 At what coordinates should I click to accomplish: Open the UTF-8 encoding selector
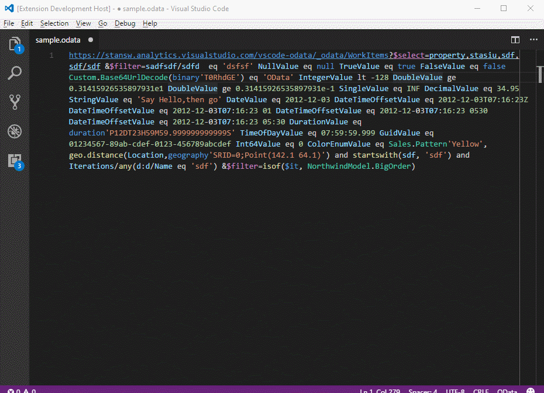point(455,390)
